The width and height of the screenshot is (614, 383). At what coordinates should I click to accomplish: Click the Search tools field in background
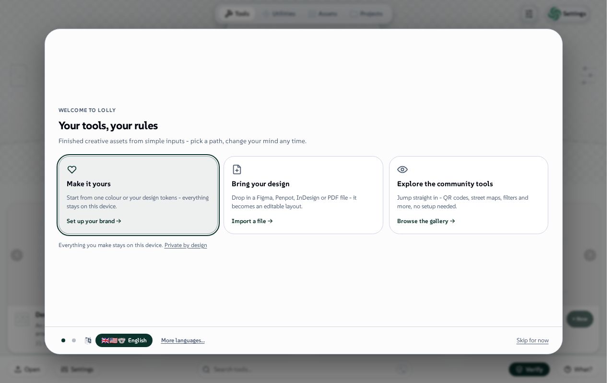304,370
